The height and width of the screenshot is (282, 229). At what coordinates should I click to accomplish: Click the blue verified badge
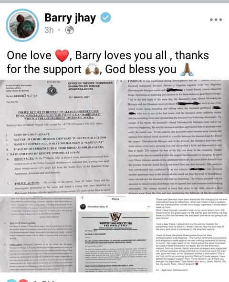[105, 18]
